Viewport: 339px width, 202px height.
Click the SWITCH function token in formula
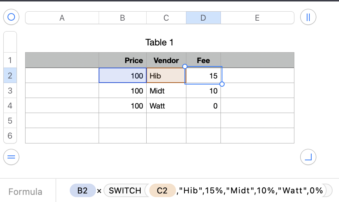coord(125,191)
